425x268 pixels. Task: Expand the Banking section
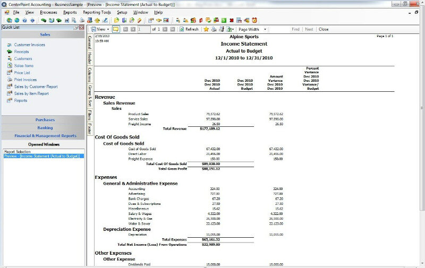click(42, 127)
